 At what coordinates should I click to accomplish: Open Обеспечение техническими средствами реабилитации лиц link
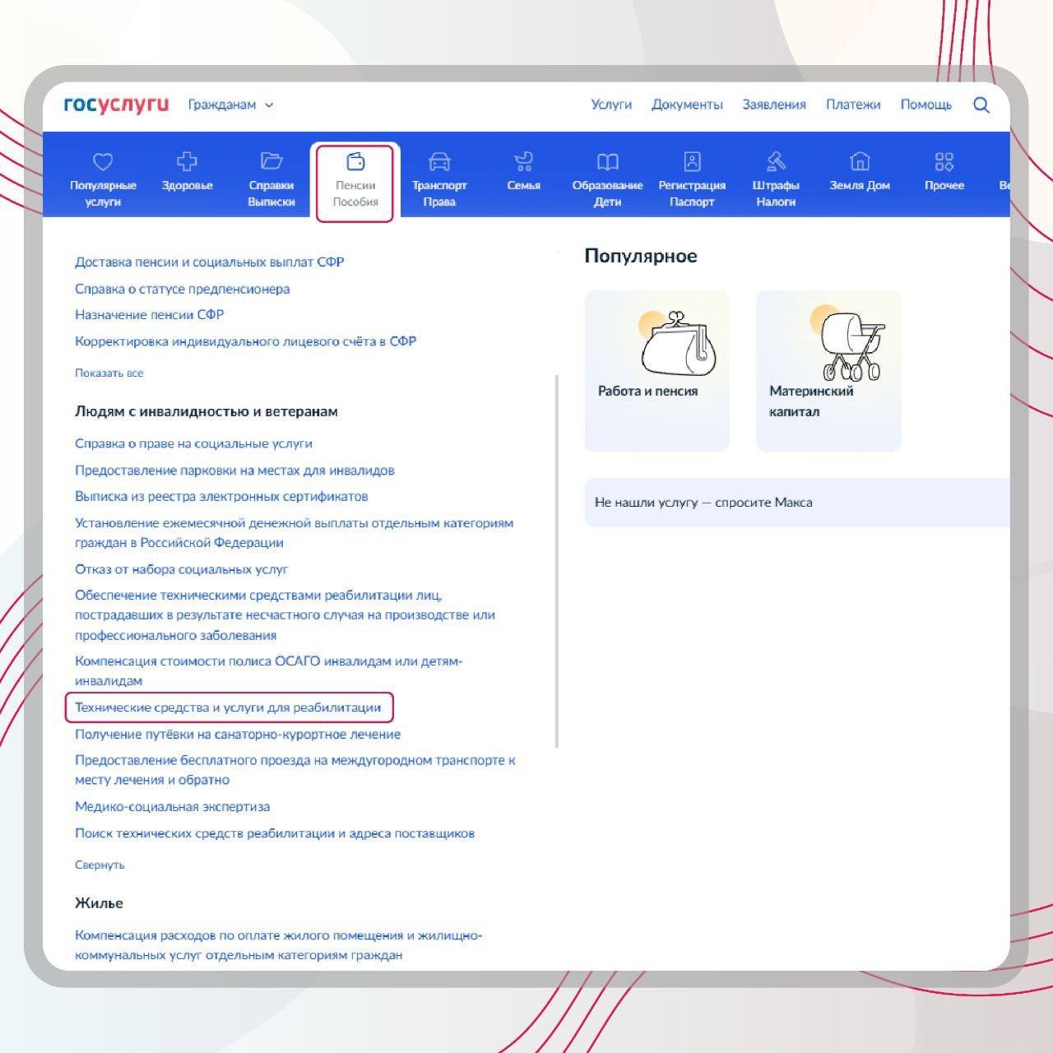(285, 615)
